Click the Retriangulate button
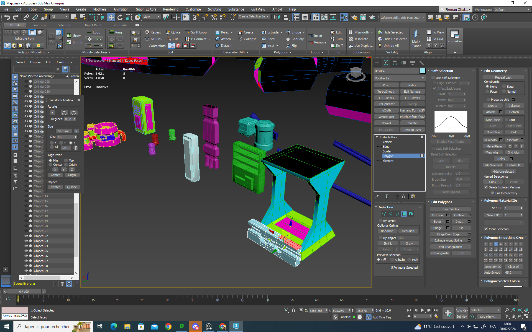Viewport: 532px width, 332px height. tap(439, 253)
